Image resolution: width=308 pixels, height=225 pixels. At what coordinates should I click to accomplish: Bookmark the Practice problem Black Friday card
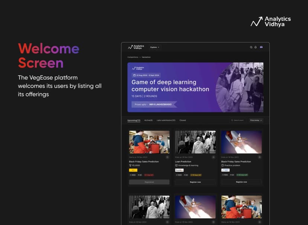click(x=260, y=157)
